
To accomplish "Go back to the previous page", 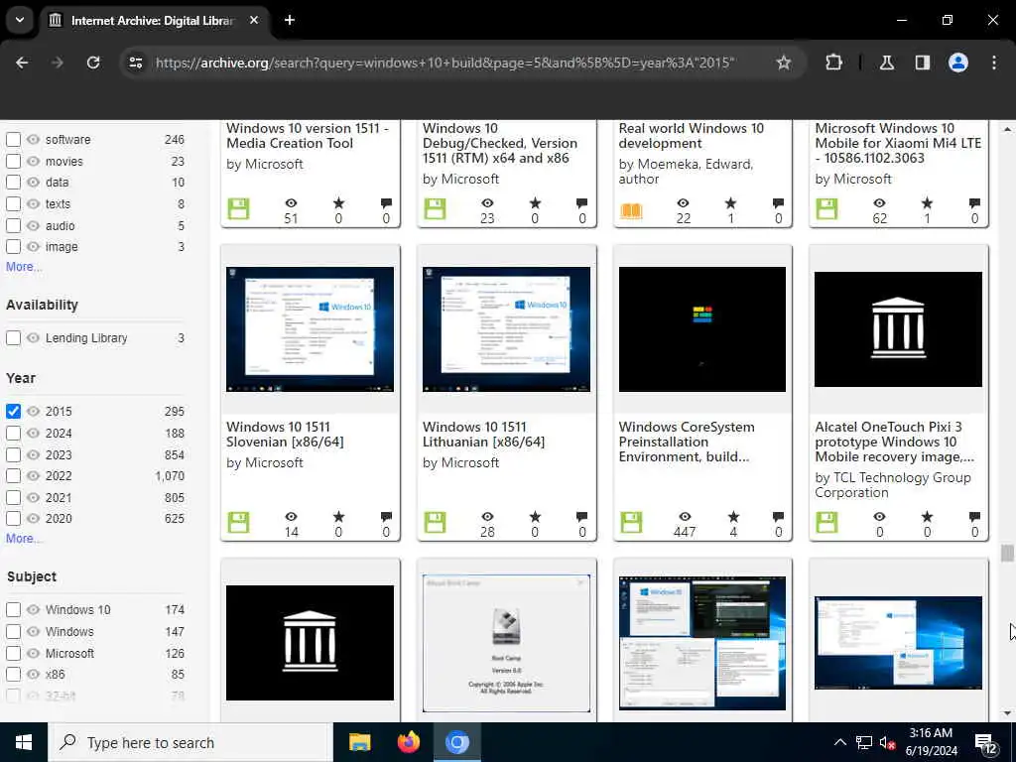I will [x=22, y=63].
